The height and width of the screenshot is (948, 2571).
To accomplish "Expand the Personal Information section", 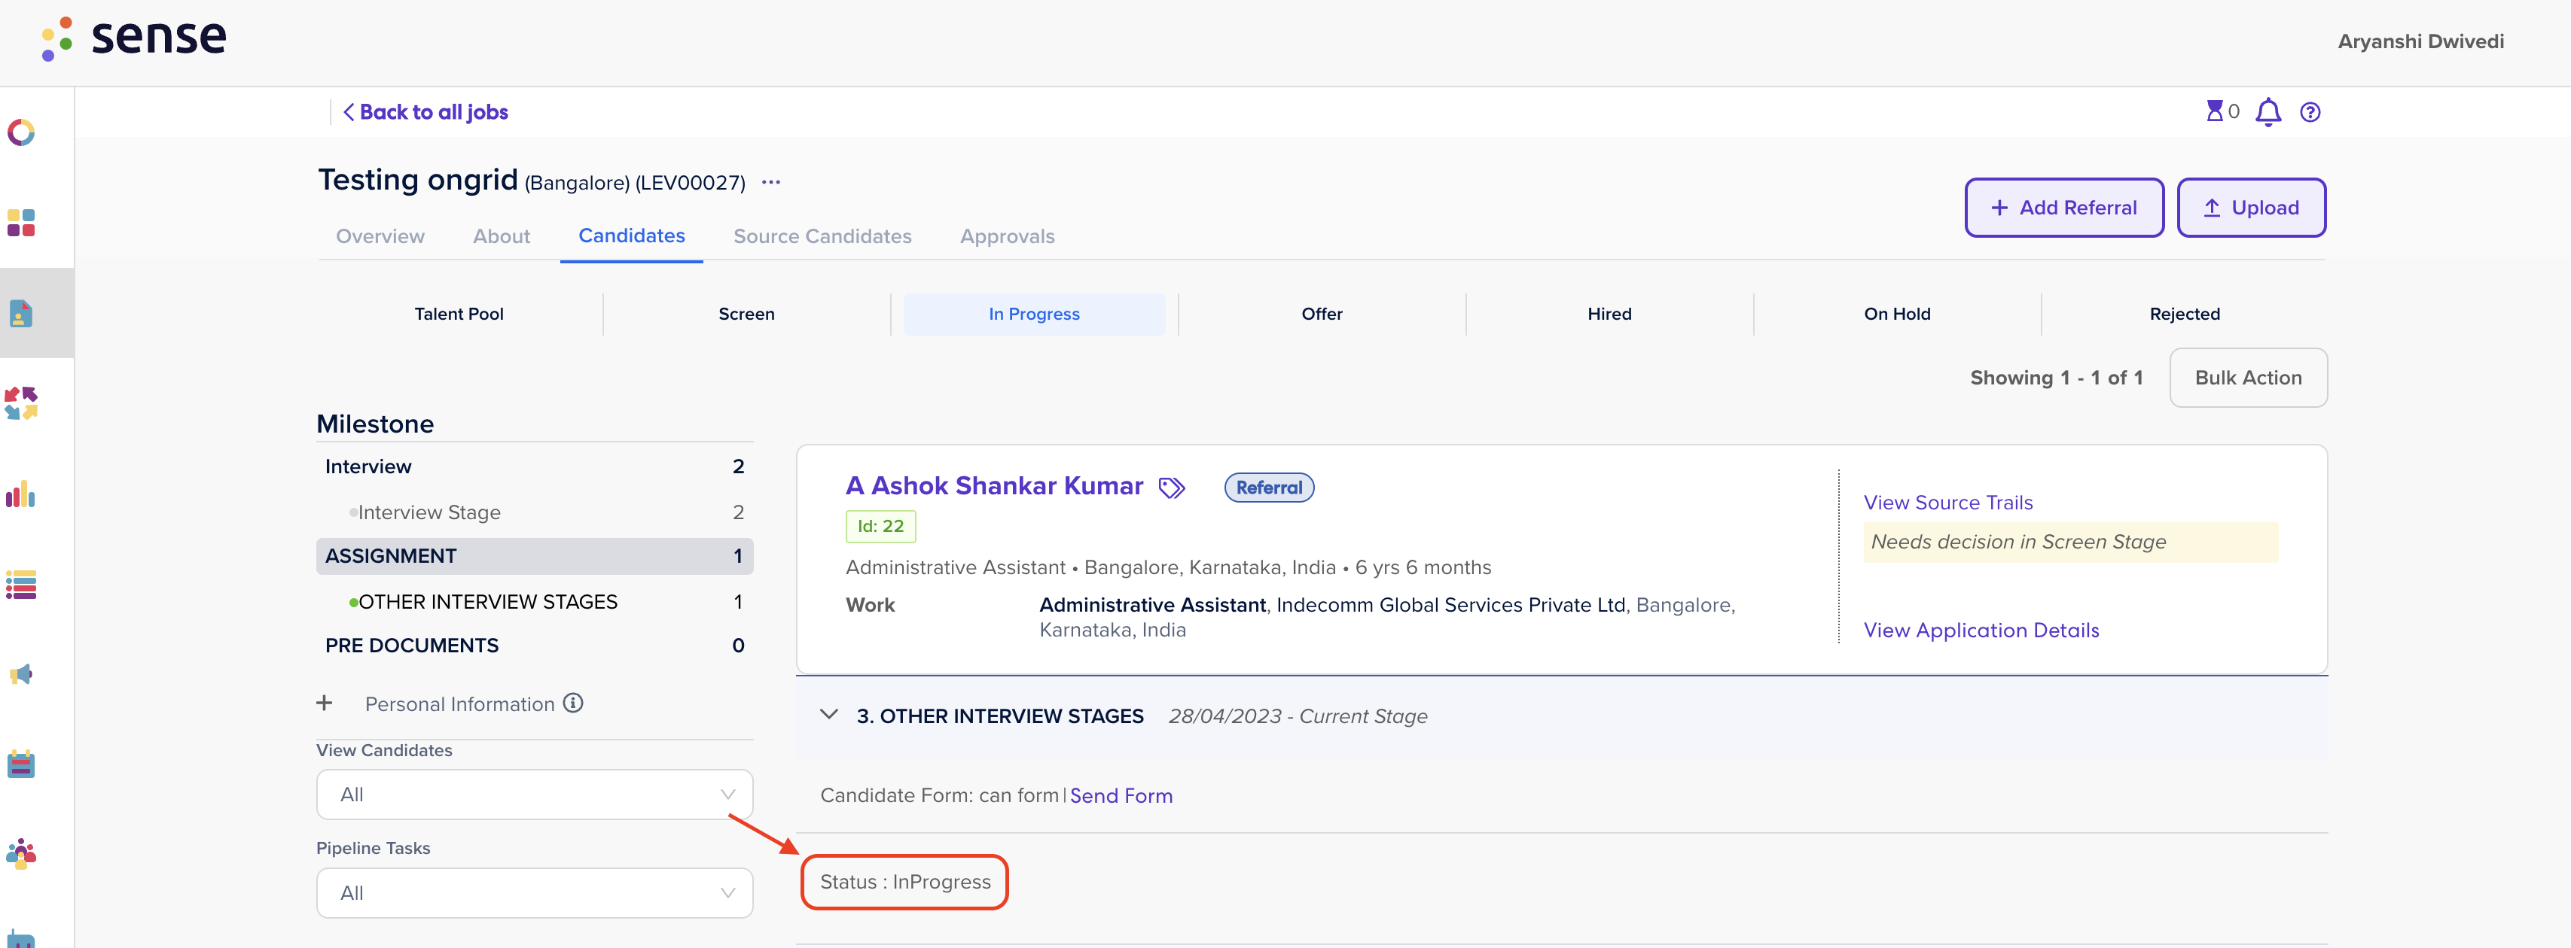I will pyautogui.click(x=325, y=703).
